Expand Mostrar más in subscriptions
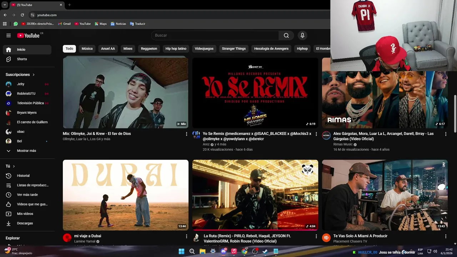 click(x=27, y=151)
